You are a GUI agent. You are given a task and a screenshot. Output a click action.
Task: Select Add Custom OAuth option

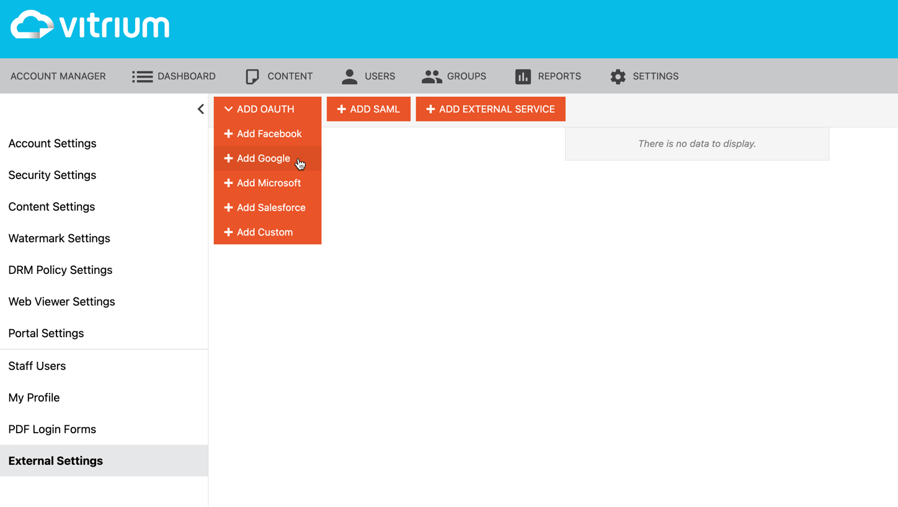pyautogui.click(x=264, y=232)
